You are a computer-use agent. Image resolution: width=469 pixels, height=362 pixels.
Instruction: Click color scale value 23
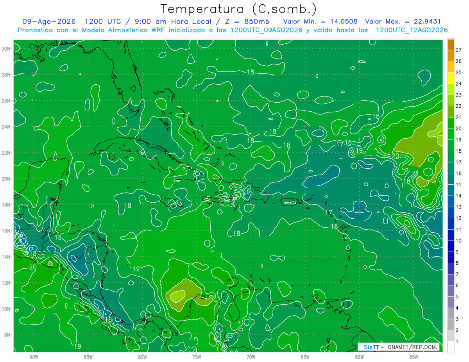click(458, 95)
